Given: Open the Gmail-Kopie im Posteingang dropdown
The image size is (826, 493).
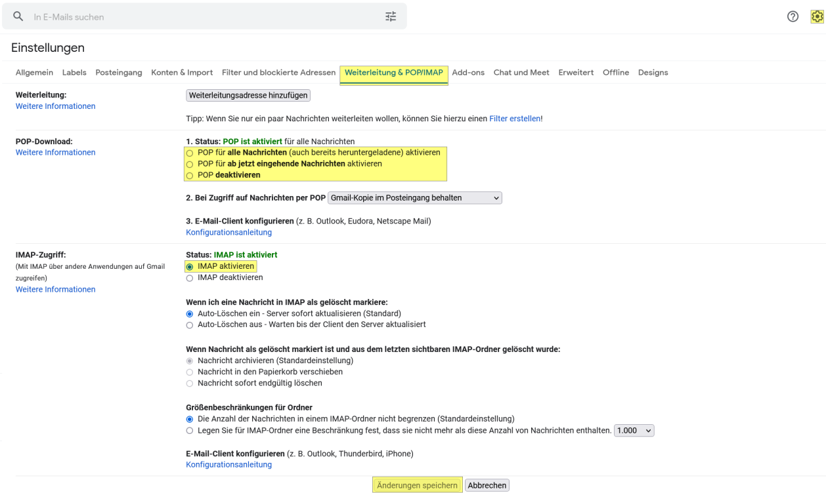Looking at the screenshot, I should (414, 197).
